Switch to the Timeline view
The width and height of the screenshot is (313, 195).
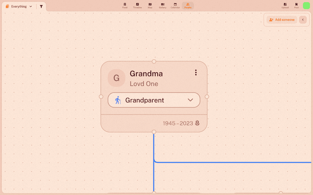[x=137, y=6]
